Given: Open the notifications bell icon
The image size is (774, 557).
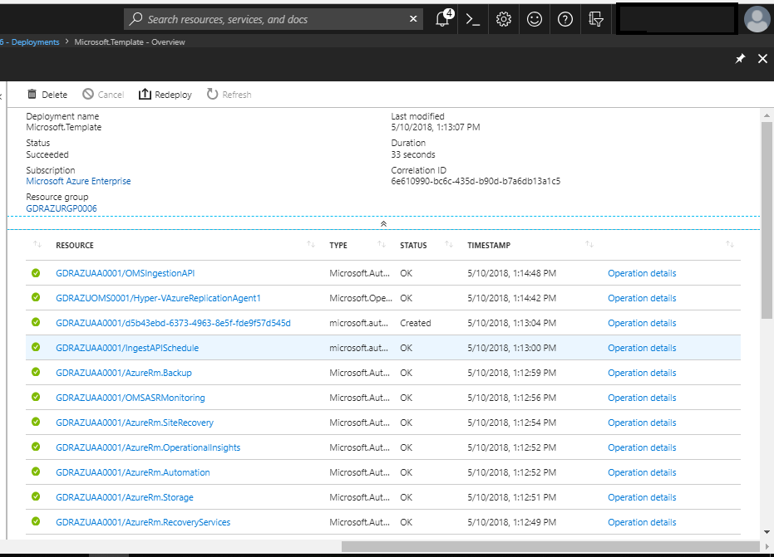Looking at the screenshot, I should pos(443,19).
